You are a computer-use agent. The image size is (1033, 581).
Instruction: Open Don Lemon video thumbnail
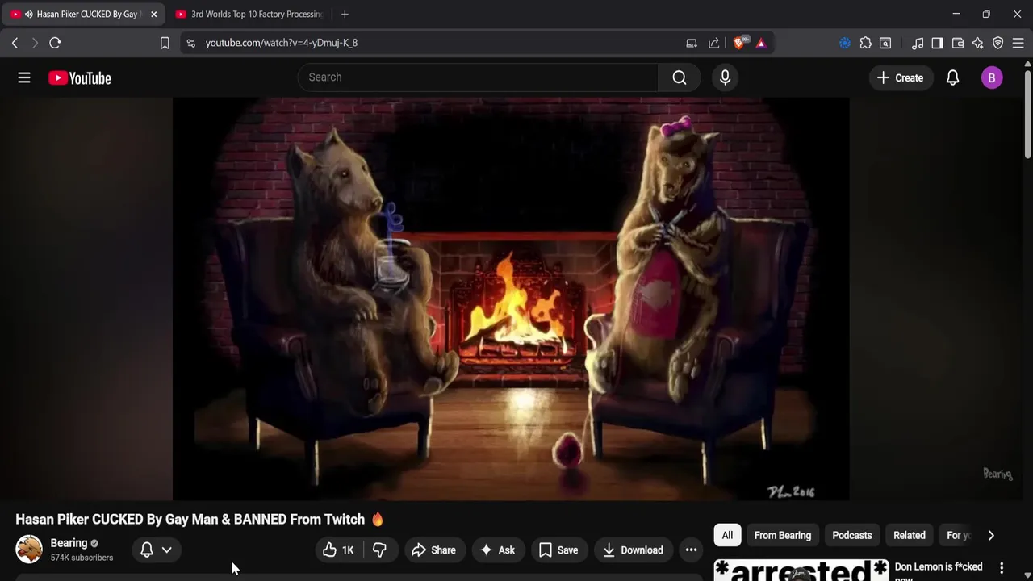pyautogui.click(x=801, y=571)
